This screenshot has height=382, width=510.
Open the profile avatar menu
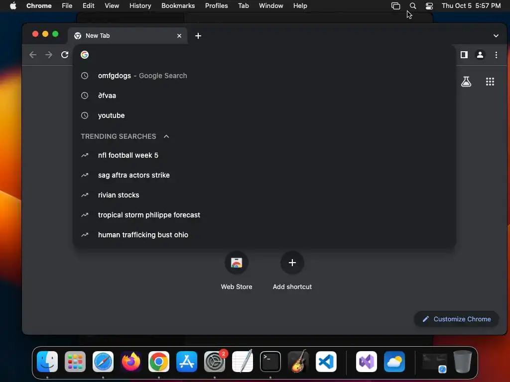480,55
